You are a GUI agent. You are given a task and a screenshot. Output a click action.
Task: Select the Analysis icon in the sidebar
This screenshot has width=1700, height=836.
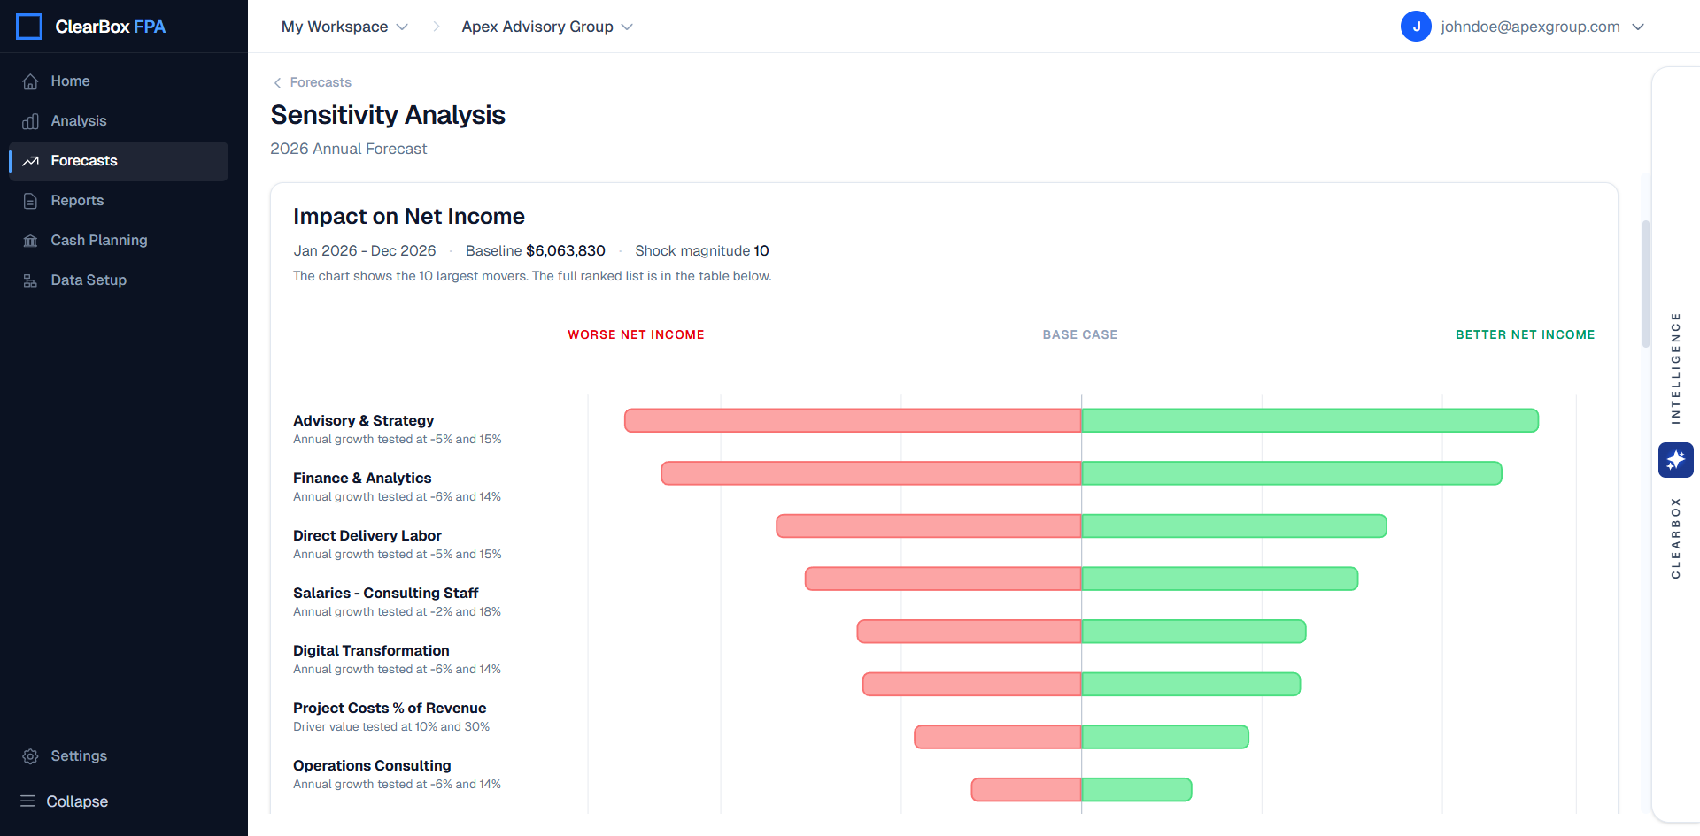click(30, 120)
